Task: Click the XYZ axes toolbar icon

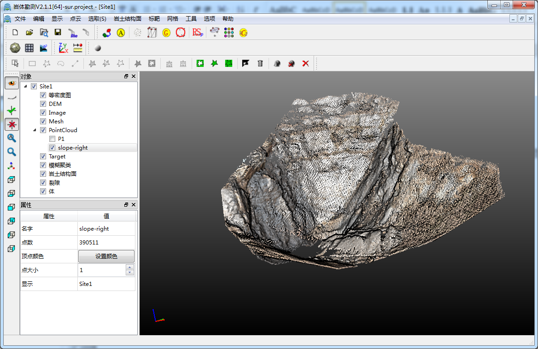Action: pyautogui.click(x=63, y=48)
